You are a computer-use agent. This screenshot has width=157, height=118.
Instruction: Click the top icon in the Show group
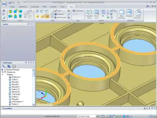[x=4, y=10]
